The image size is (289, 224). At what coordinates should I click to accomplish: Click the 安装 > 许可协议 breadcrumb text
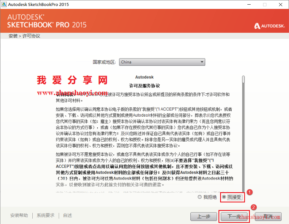tap(24, 36)
